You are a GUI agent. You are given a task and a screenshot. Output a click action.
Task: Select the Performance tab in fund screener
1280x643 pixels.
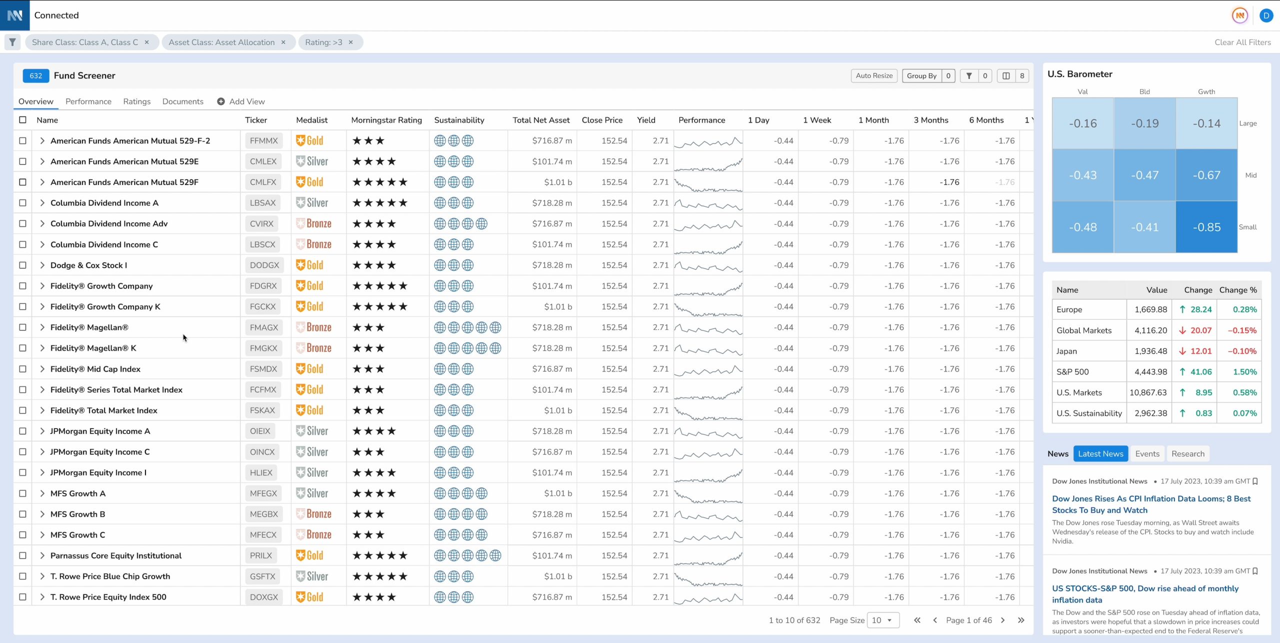pos(87,101)
